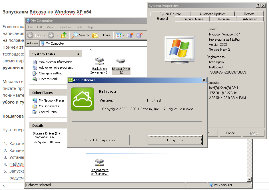This screenshot has height=190, width=269.
Task: Click the '1 objects selected' status bar text
Action: [x=38, y=185]
